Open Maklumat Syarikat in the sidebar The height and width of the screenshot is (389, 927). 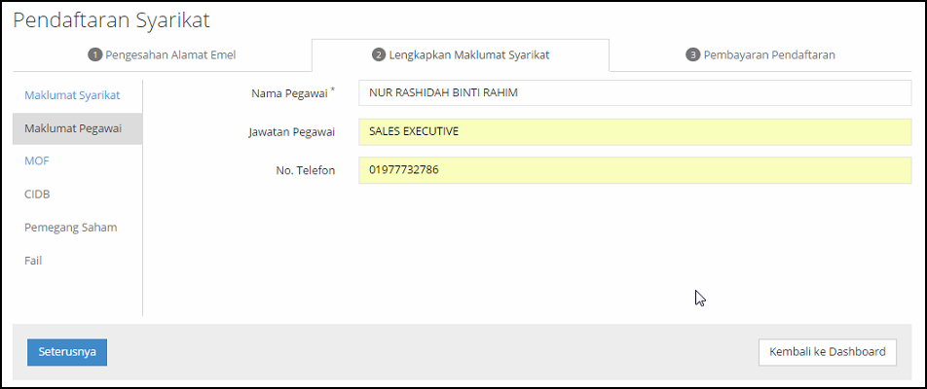tap(72, 95)
